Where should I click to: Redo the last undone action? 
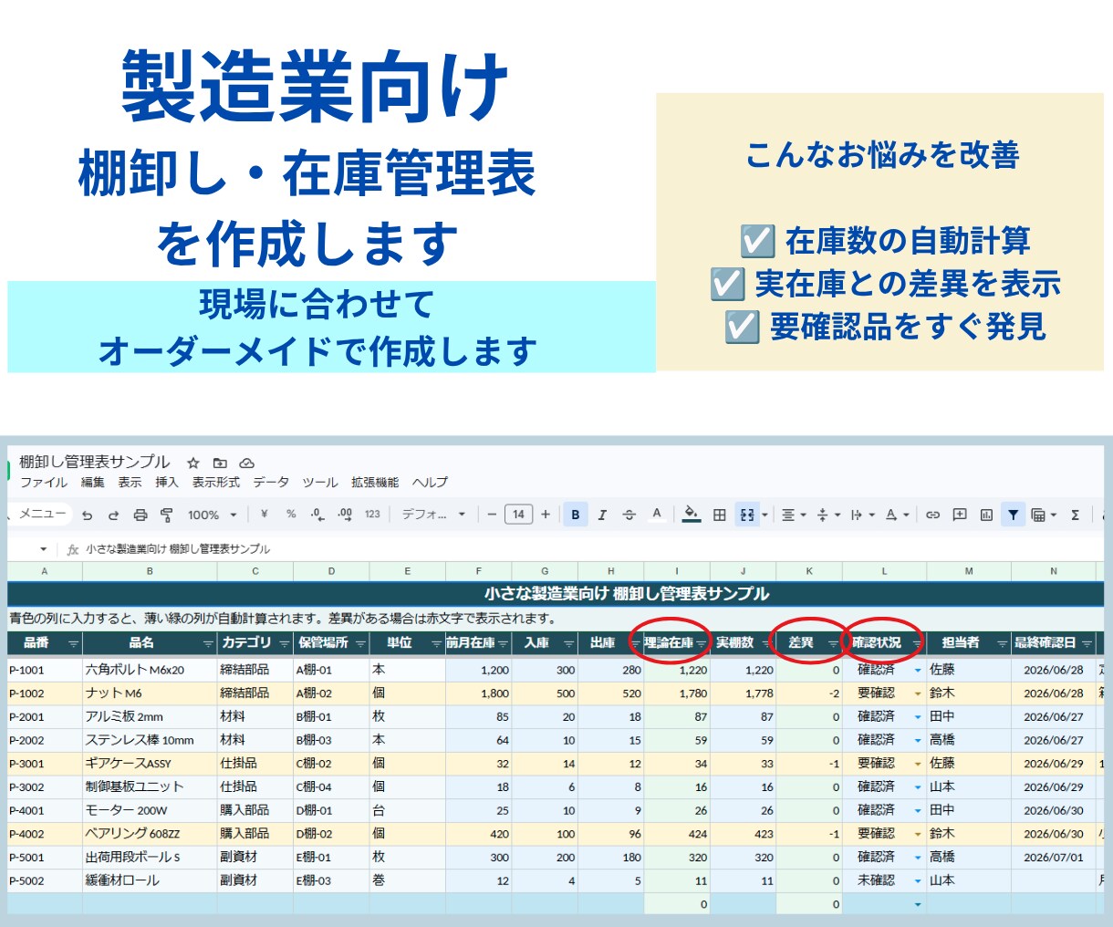pos(113,515)
